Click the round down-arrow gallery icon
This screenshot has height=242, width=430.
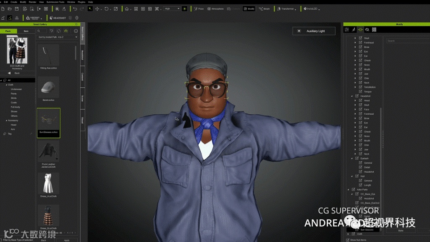(x=76, y=31)
